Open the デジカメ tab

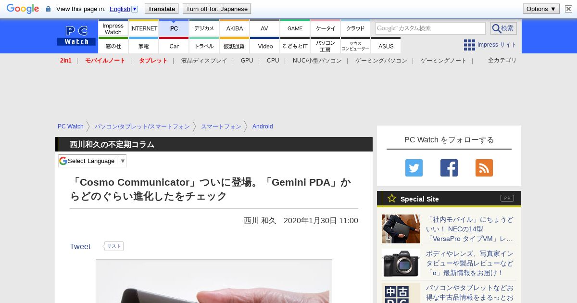coord(204,28)
